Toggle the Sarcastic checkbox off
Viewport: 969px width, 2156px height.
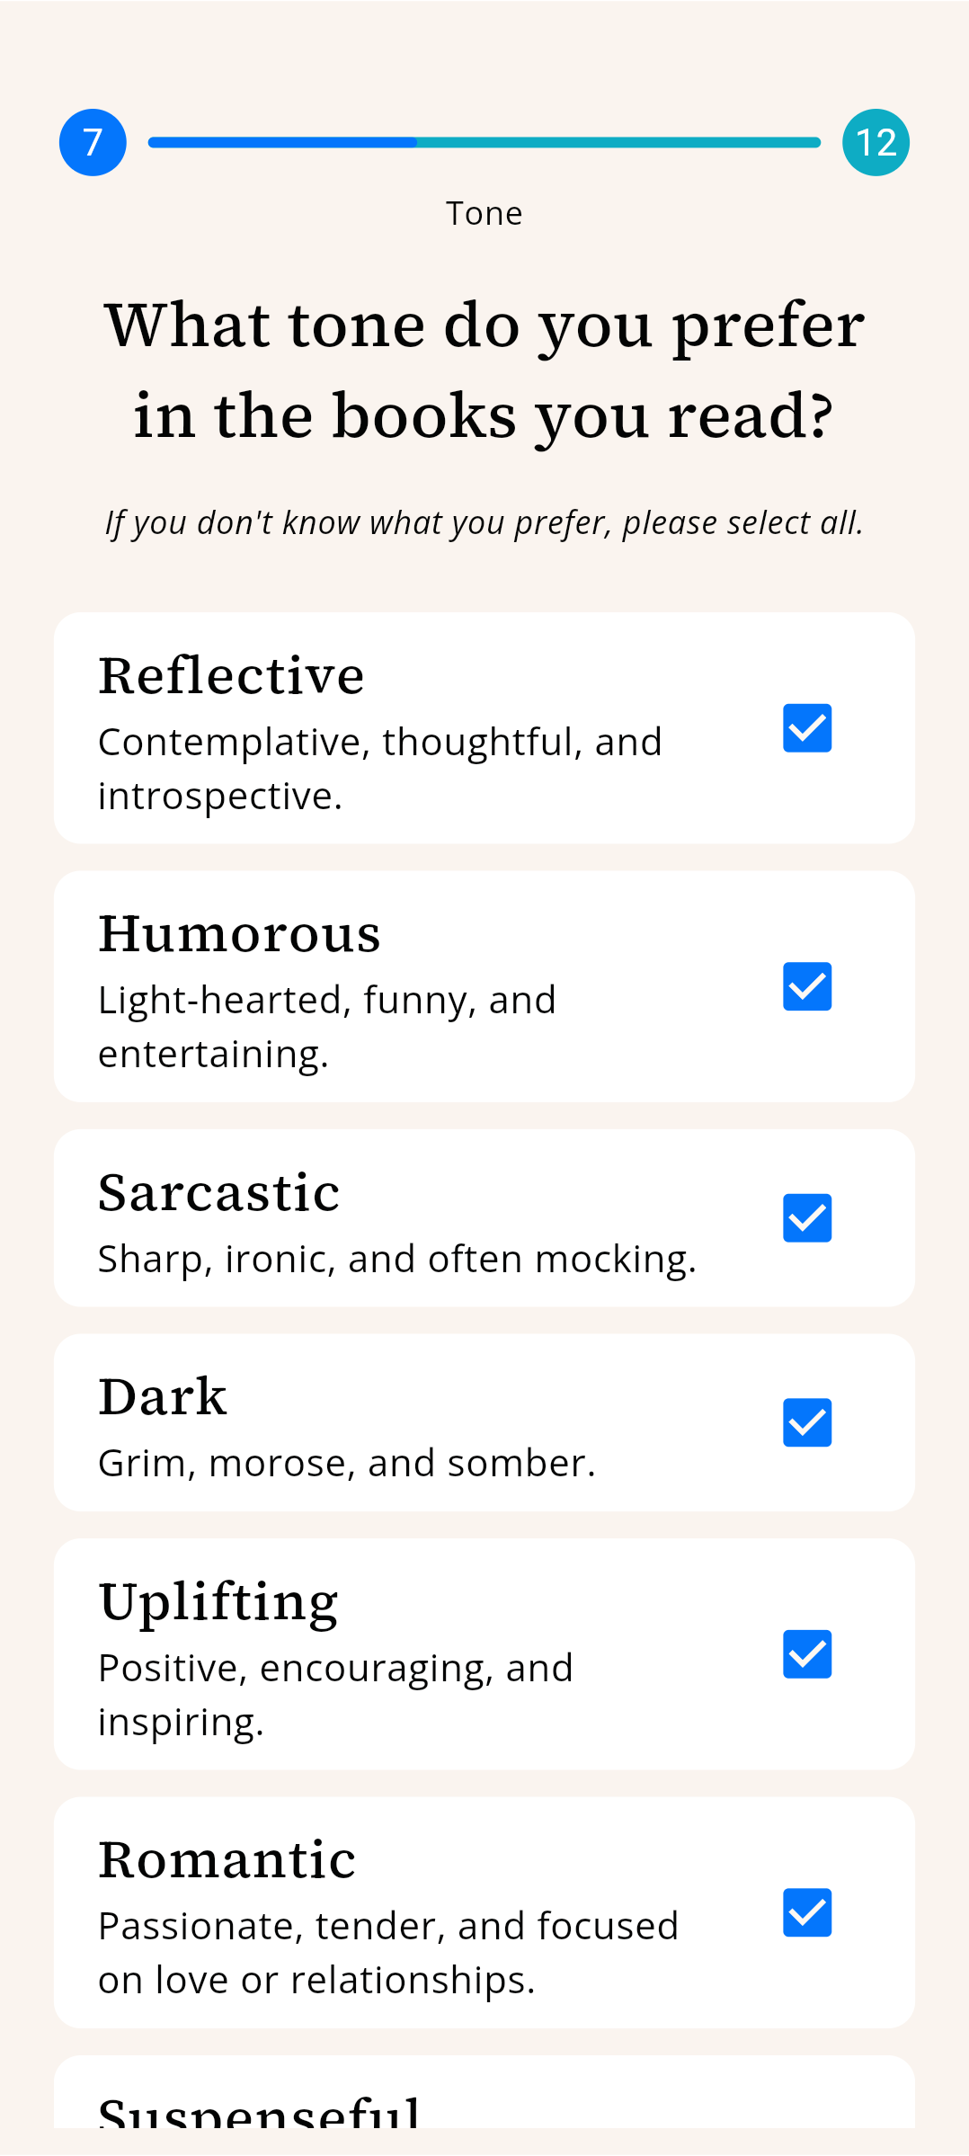click(x=806, y=1218)
